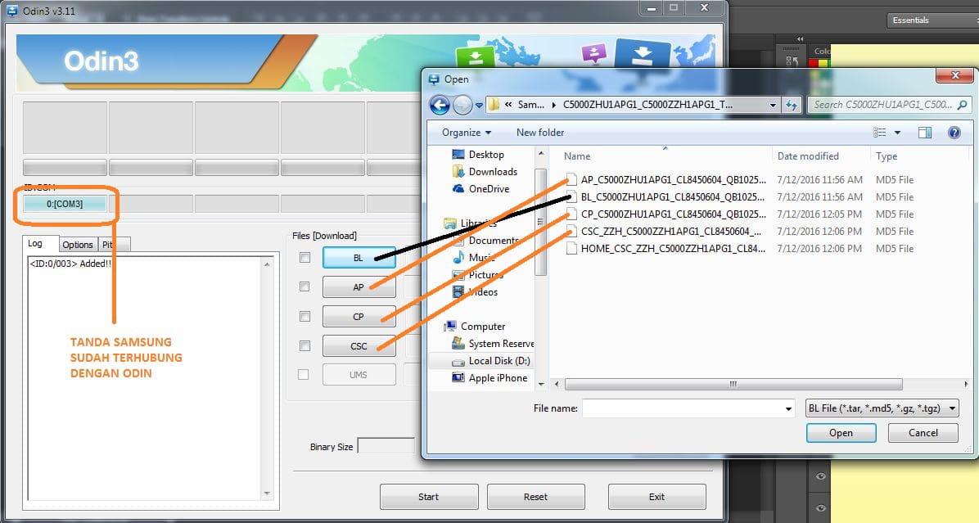
Task: Open the Organize dropdown menu
Action: coord(467,133)
